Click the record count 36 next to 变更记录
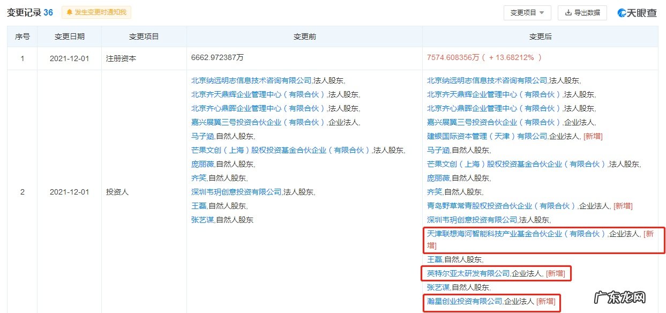 click(49, 12)
